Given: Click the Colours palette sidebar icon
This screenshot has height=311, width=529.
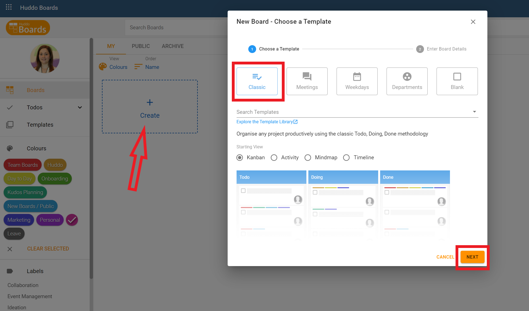Looking at the screenshot, I should pyautogui.click(x=10, y=148).
